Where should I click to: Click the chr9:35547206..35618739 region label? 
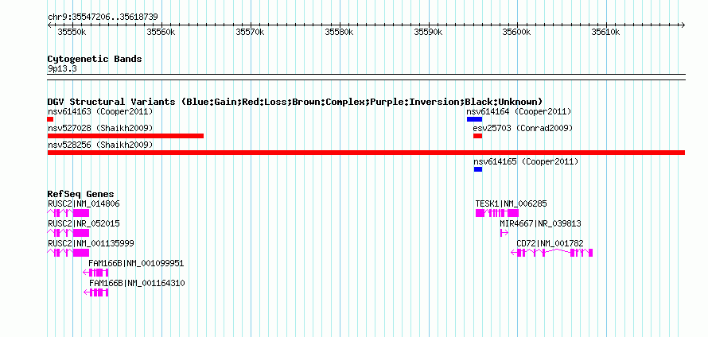[103, 17]
